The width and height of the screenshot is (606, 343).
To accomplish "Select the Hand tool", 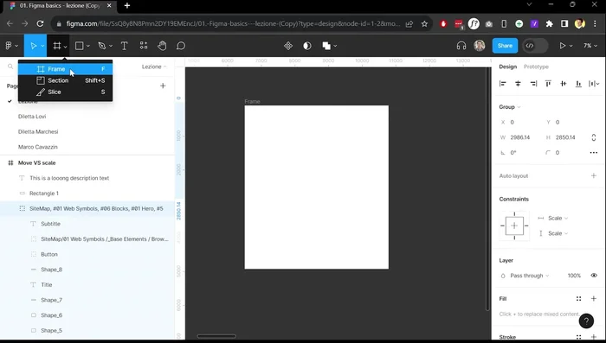I will [x=162, y=46].
